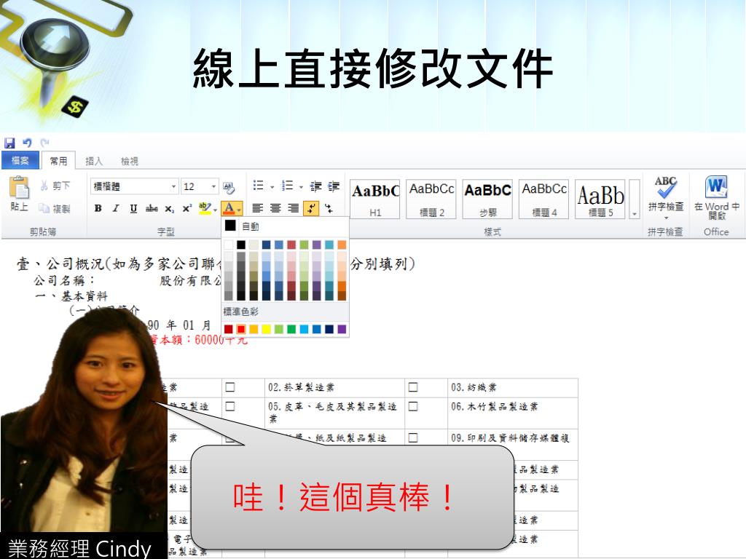Screen dimensions: 746x559
Task: Open the 檔案 (File) tab
Action: coord(20,161)
